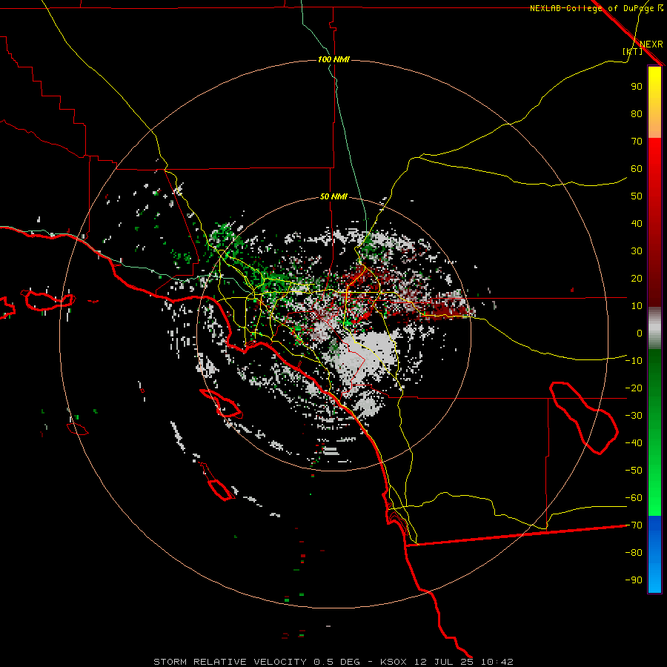667x667 pixels.
Task: Click the positive 40 scale value
Action: 637,223
